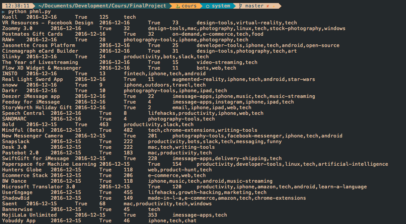Select 'VR Resources – Facebook Design' row title
The image size is (406, 224).
(48, 23)
